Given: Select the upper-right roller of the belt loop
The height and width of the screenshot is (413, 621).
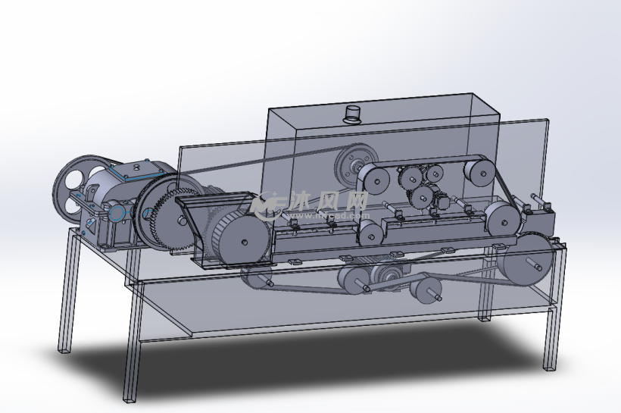Looking at the screenshot, I should click(x=479, y=173).
